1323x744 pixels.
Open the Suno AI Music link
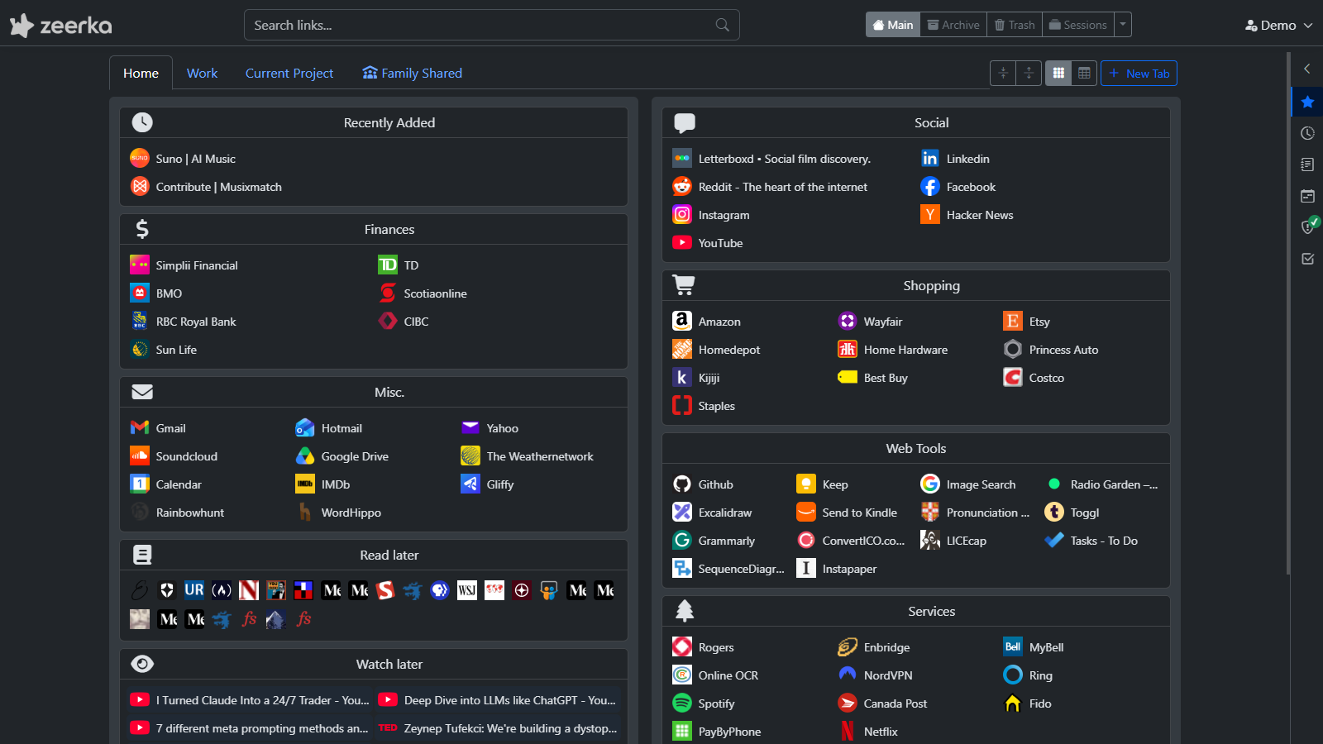click(195, 159)
